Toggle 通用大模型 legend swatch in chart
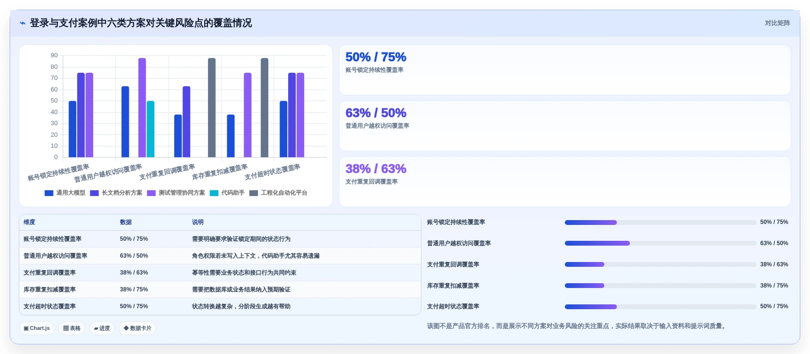The height and width of the screenshot is (354, 810). [49, 193]
